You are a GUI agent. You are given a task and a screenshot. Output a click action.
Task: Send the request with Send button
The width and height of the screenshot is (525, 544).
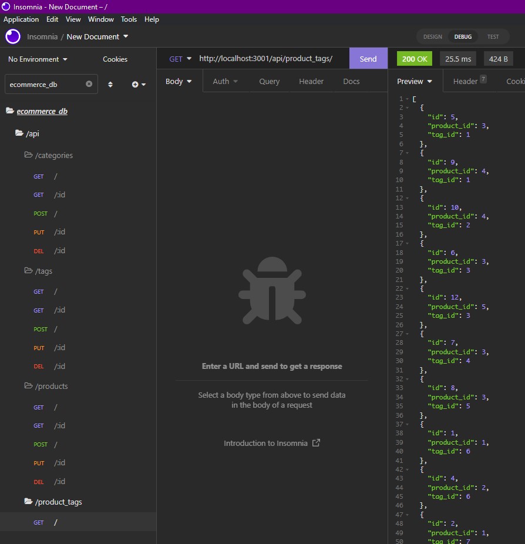368,59
